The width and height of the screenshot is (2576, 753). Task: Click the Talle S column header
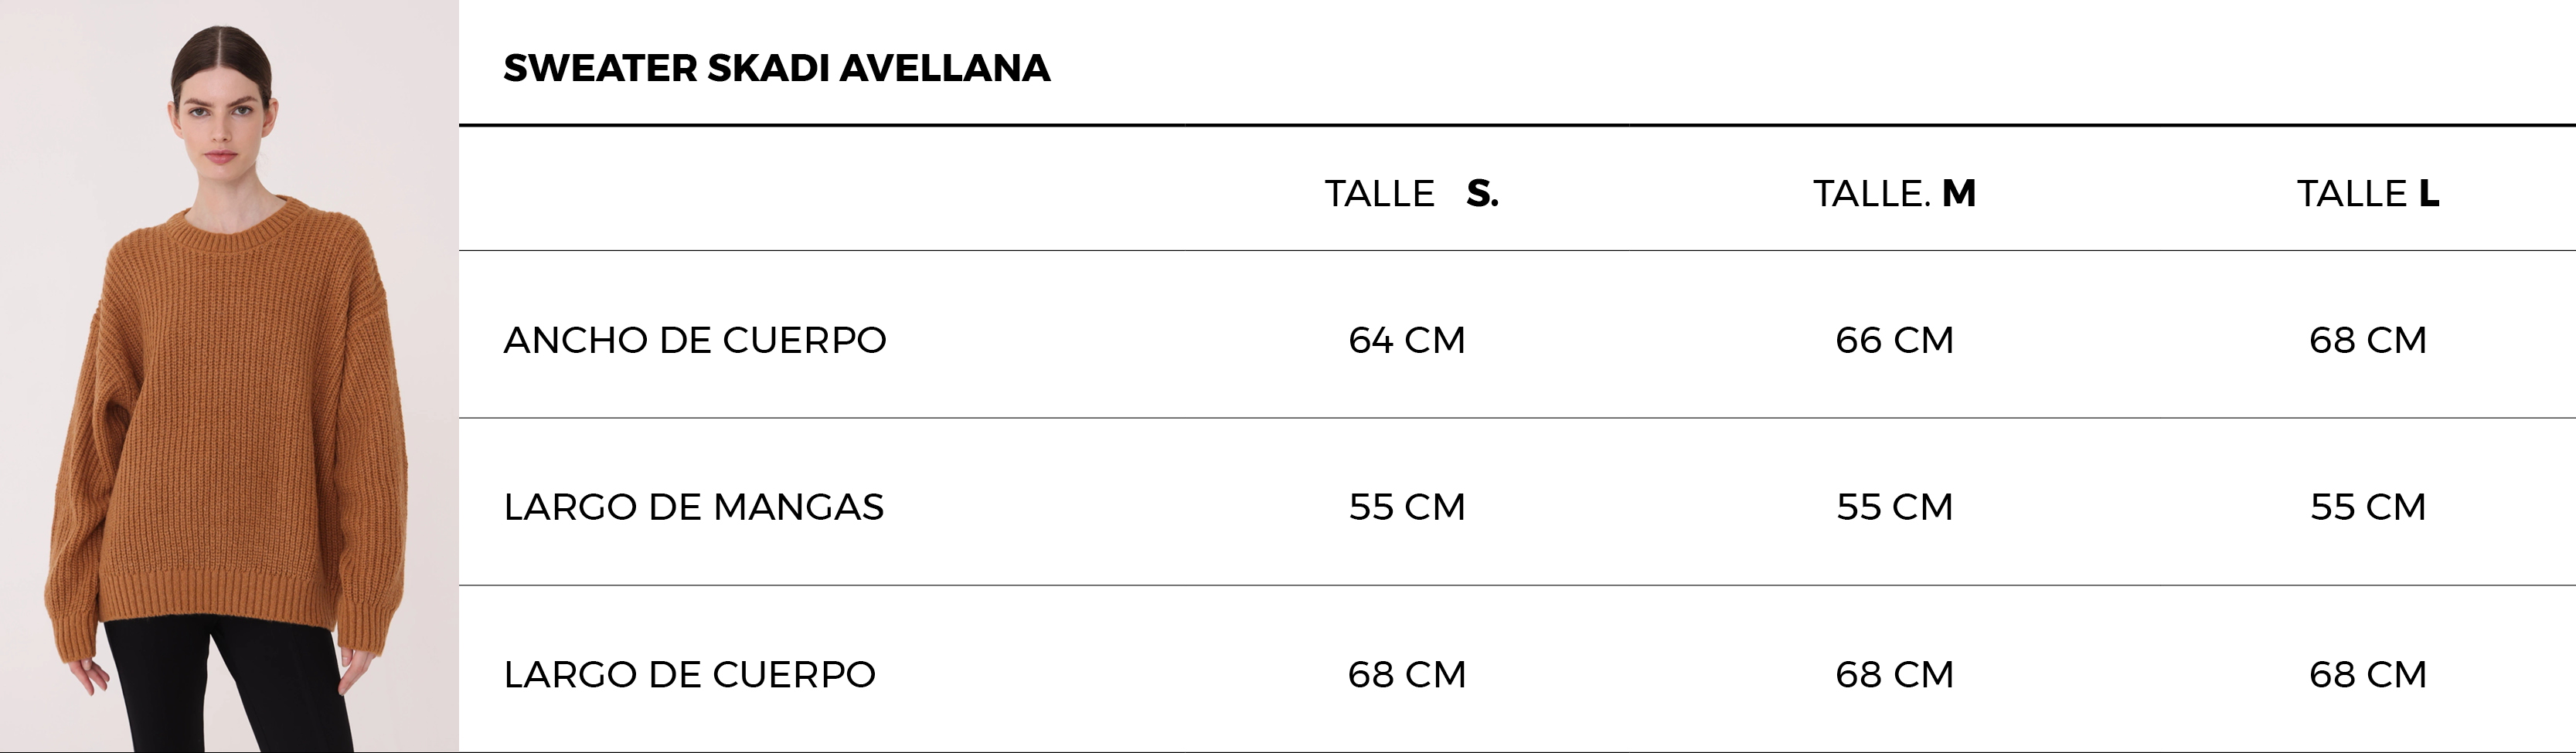click(1411, 193)
